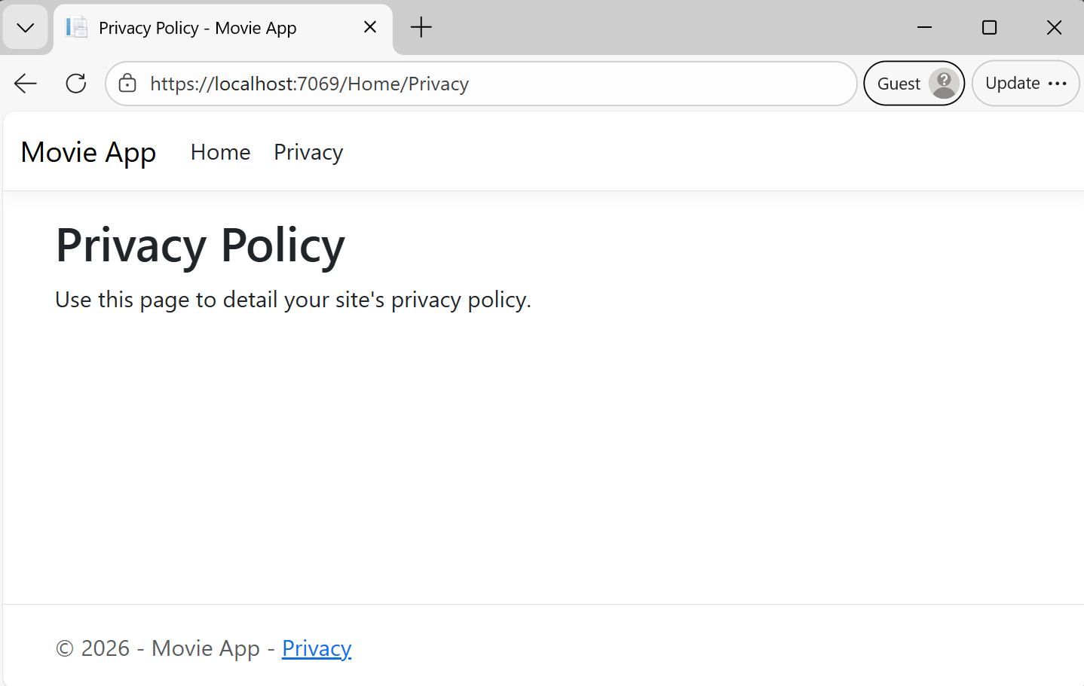This screenshot has width=1084, height=686.
Task: Open the Guest profile avatar icon
Action: tap(945, 83)
